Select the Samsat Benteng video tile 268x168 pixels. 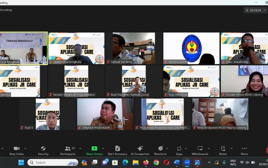click(134, 48)
